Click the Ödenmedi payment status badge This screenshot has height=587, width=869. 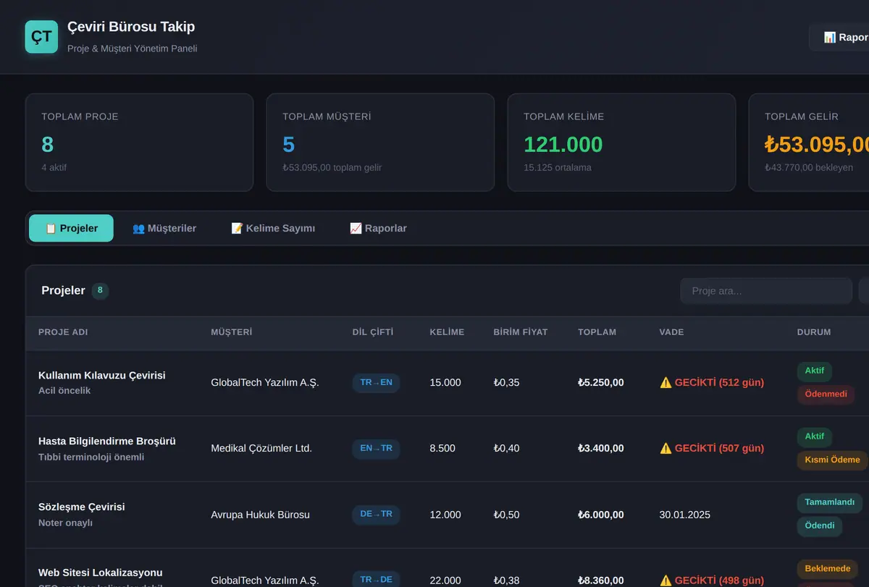tap(826, 394)
